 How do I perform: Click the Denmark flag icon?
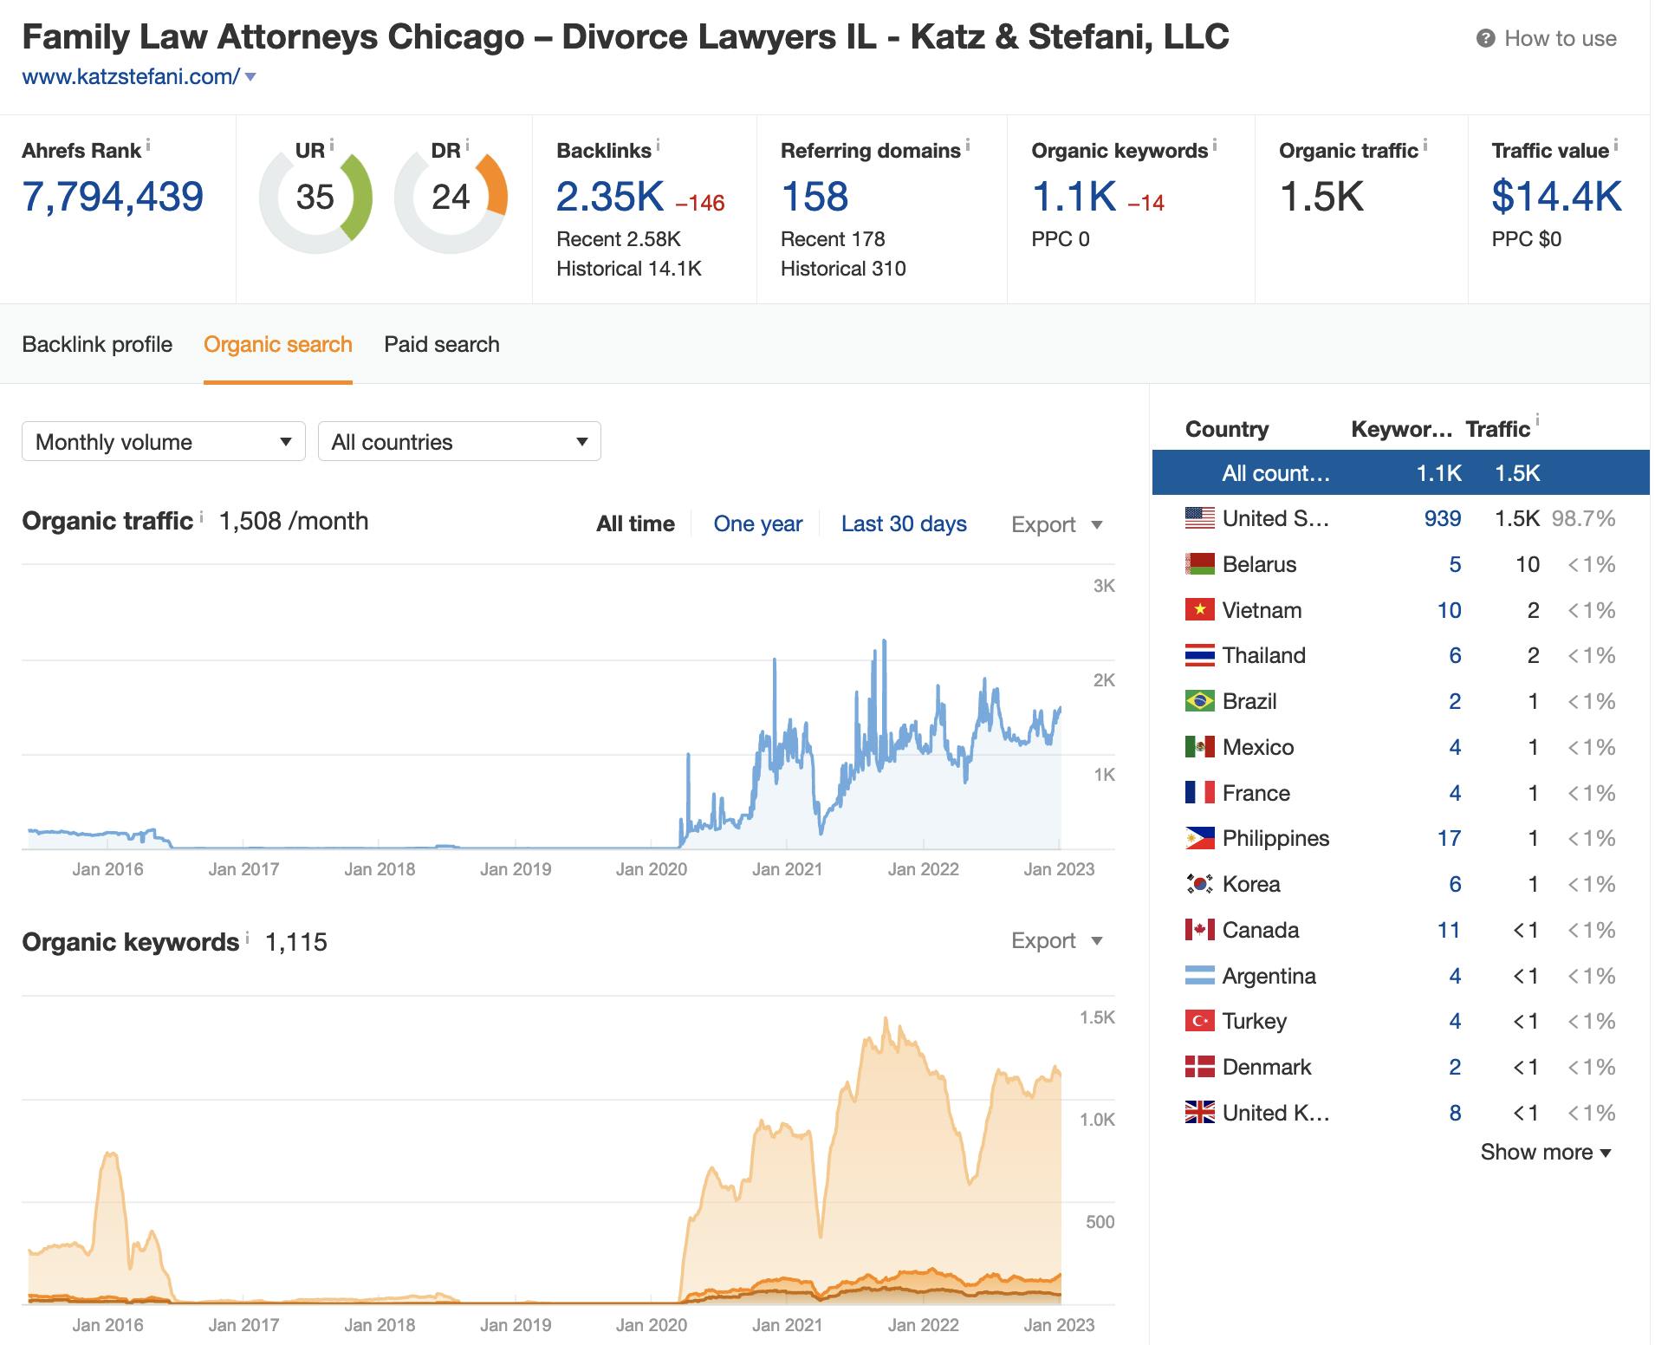click(x=1200, y=1067)
